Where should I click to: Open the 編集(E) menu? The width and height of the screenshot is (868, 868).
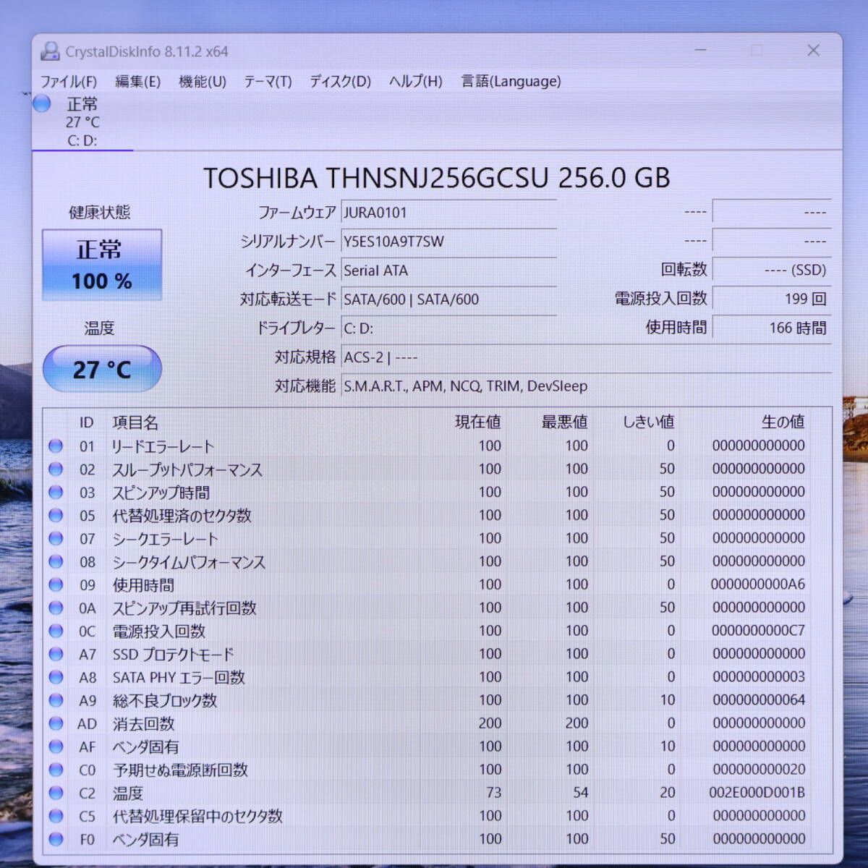[137, 81]
